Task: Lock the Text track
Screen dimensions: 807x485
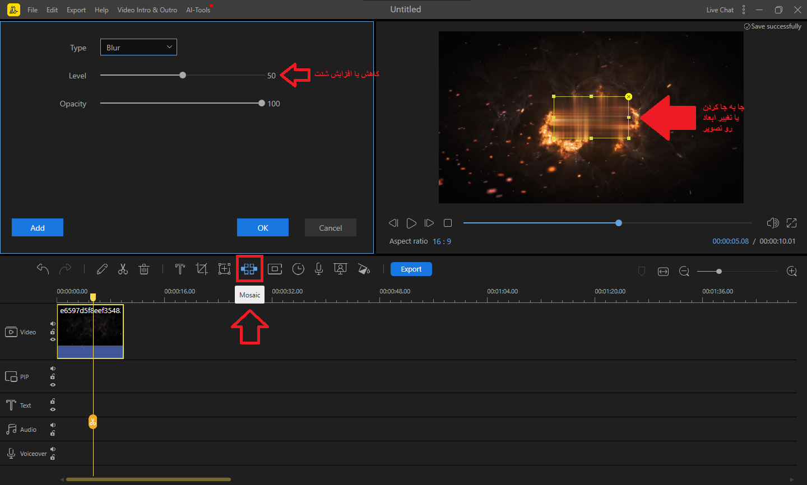Action: point(53,401)
